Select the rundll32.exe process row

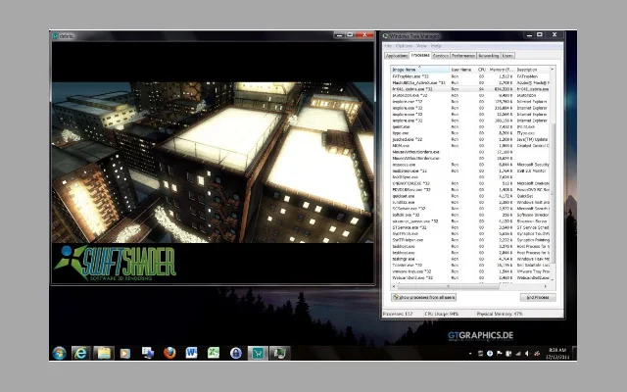click(470, 203)
